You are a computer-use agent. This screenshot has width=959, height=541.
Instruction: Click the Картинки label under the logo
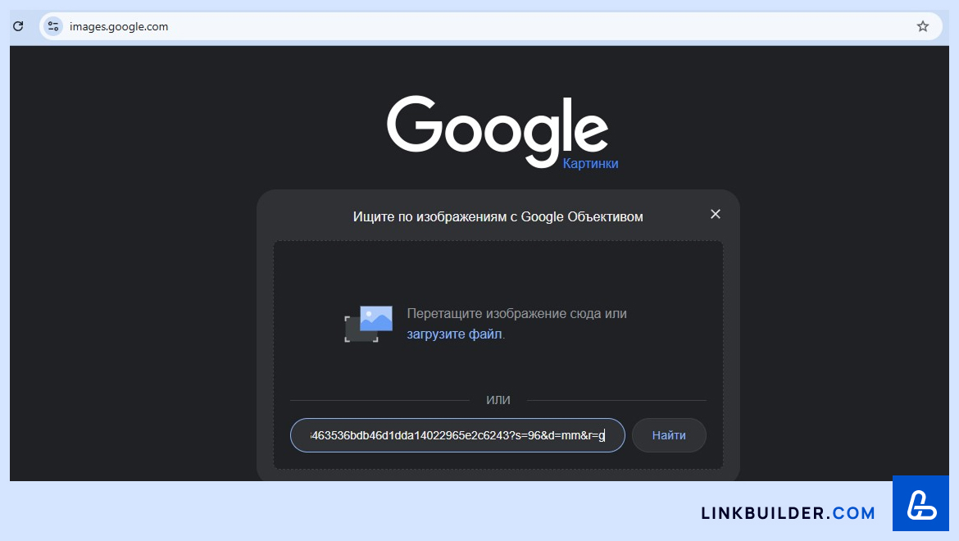(x=590, y=164)
